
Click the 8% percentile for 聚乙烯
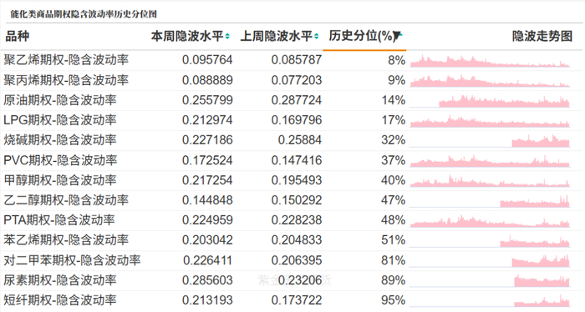(397, 60)
